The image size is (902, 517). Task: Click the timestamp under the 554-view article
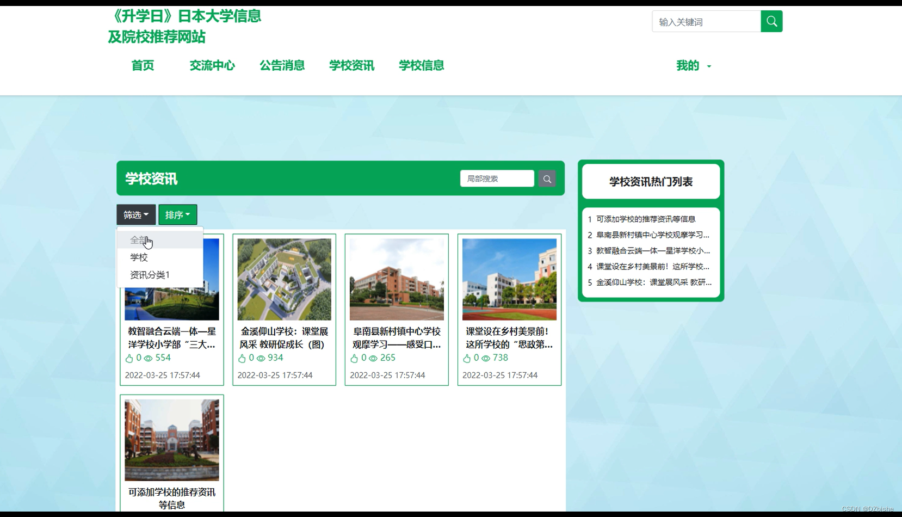[x=162, y=375]
